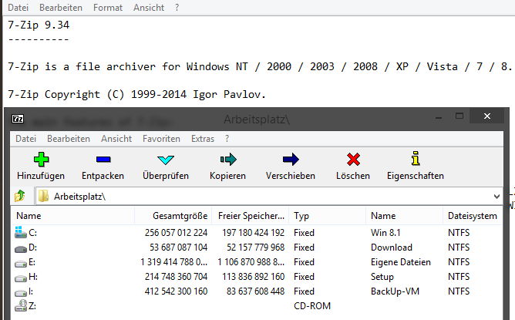Close the 7-Zip window
This screenshot has height=320, width=515.
click(487, 116)
